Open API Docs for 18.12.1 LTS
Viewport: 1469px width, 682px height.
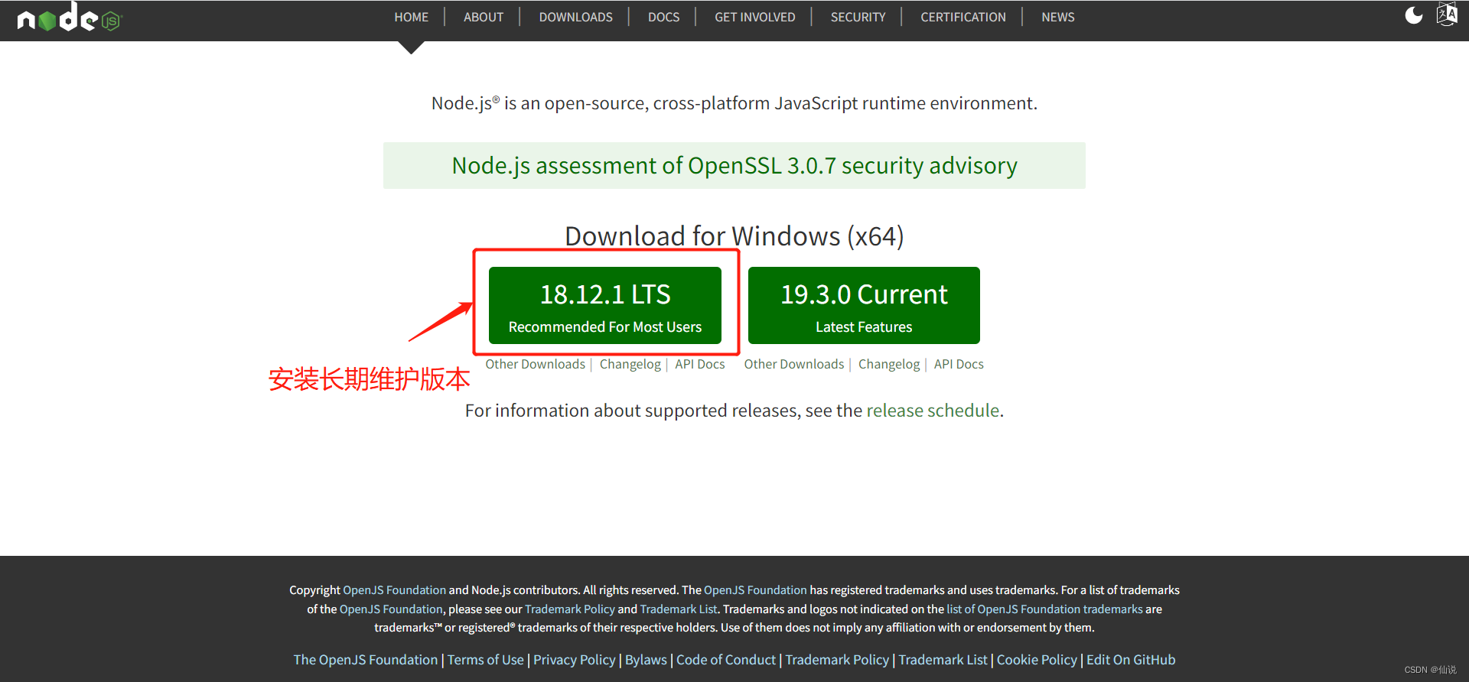coord(699,365)
